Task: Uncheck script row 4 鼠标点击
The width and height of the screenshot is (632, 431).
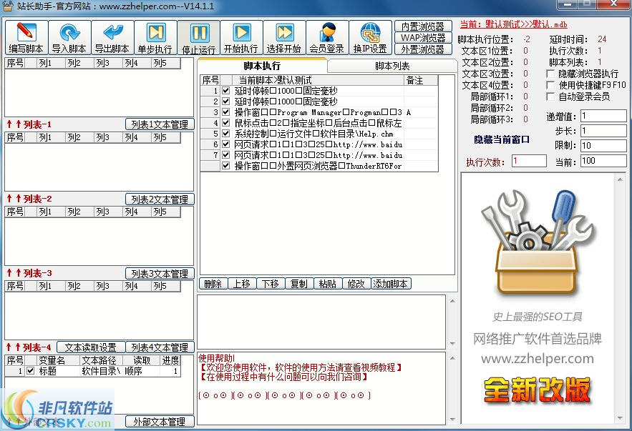Action: pyautogui.click(x=225, y=123)
